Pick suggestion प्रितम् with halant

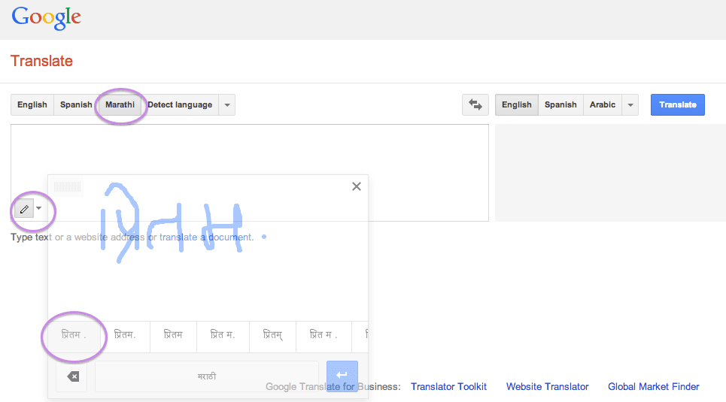point(272,335)
